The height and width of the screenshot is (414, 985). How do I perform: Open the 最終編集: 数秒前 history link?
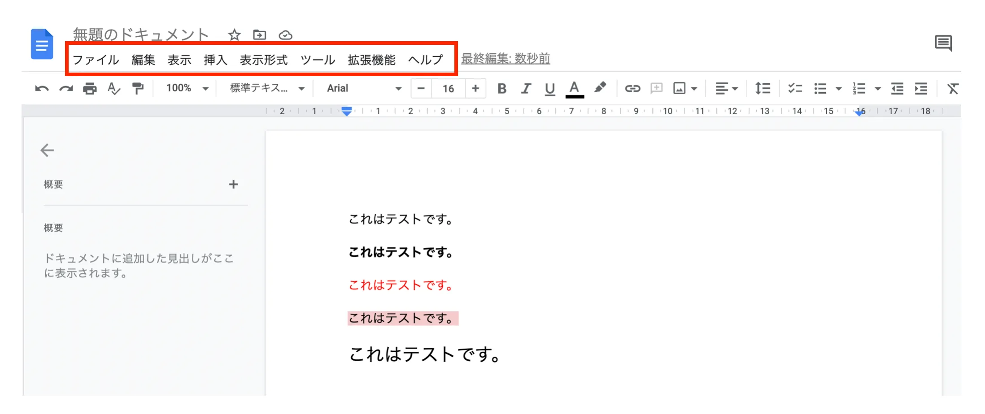(506, 58)
